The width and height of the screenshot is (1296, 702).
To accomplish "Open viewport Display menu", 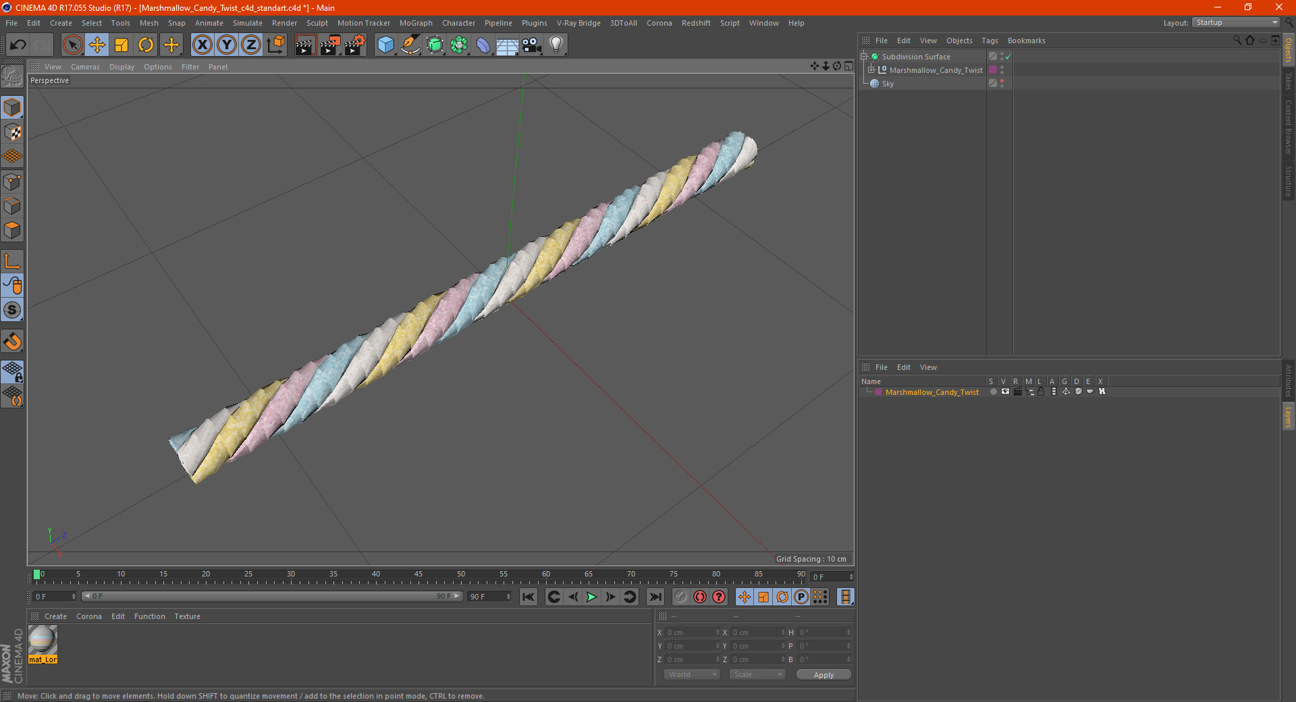I will click(122, 67).
